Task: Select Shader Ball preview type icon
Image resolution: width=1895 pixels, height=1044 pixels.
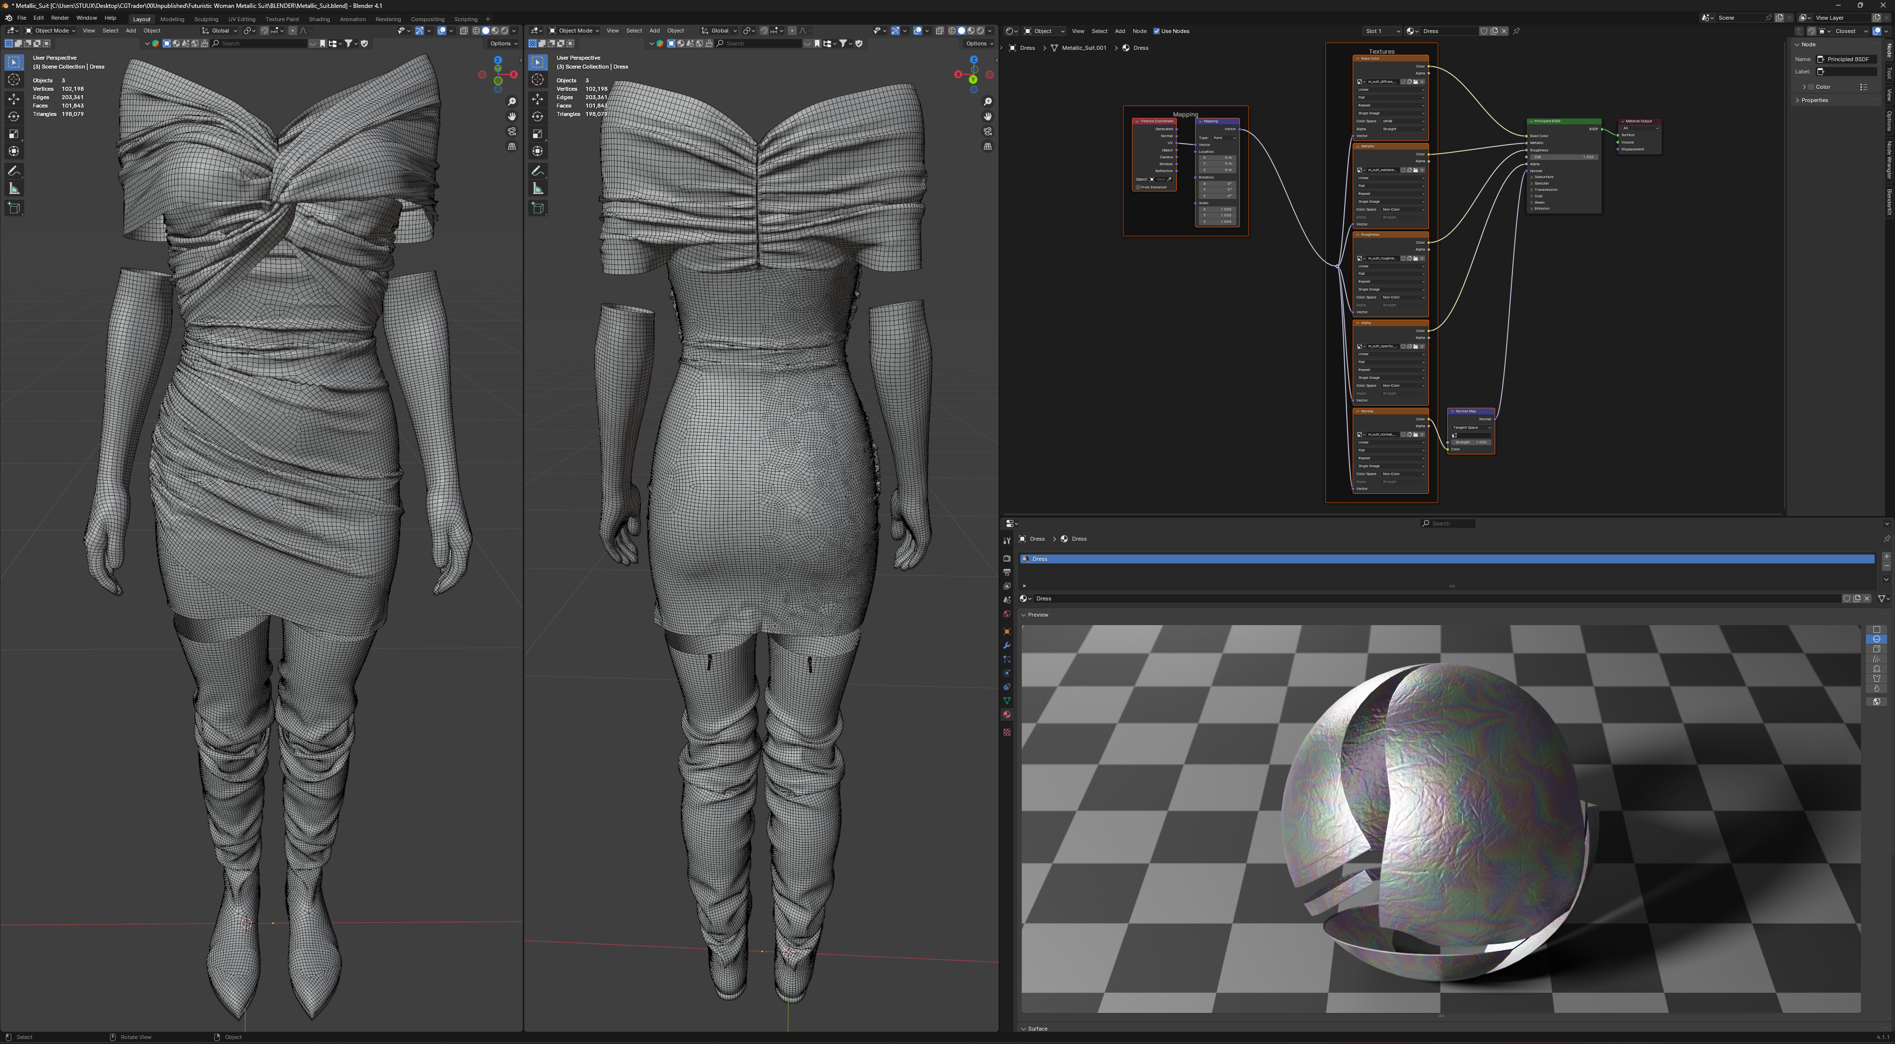Action: pyautogui.click(x=1877, y=669)
